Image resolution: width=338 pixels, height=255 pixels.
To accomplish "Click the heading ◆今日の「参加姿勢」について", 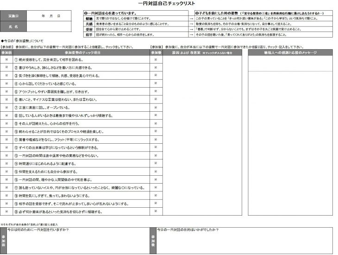I will (x=22, y=41).
